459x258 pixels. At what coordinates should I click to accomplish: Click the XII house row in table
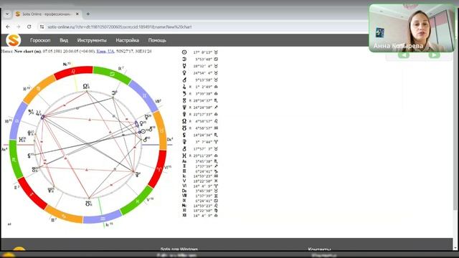tap(199, 215)
